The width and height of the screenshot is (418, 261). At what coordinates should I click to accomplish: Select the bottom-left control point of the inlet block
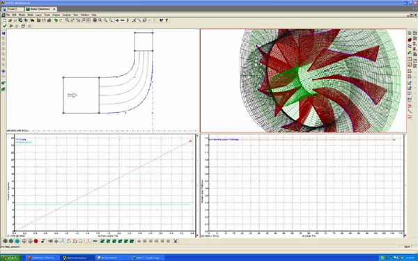pos(63,113)
